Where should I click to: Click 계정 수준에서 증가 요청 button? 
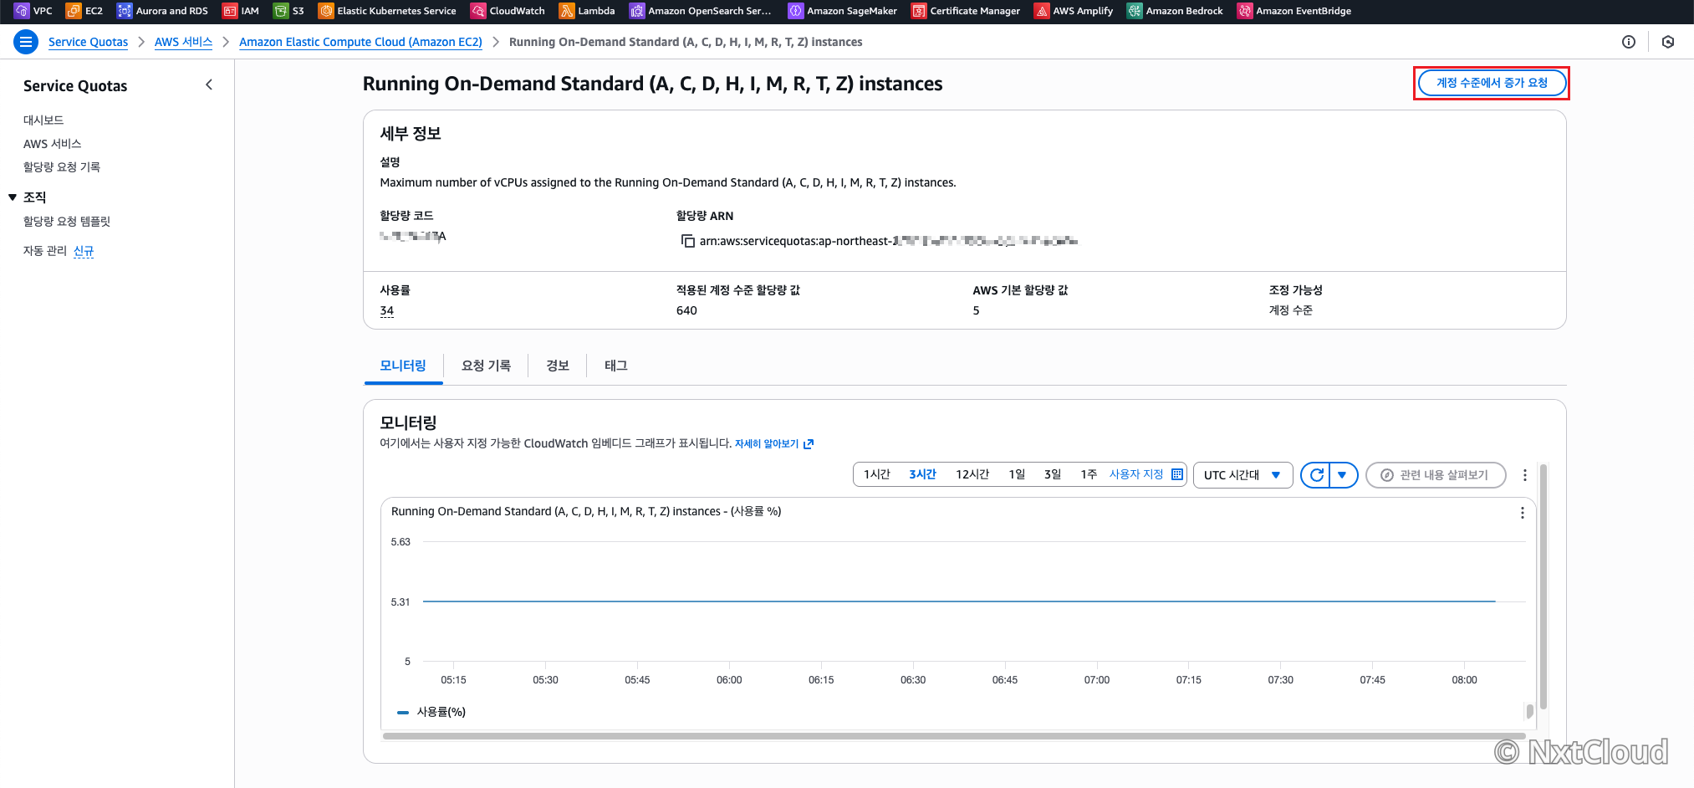[1492, 83]
